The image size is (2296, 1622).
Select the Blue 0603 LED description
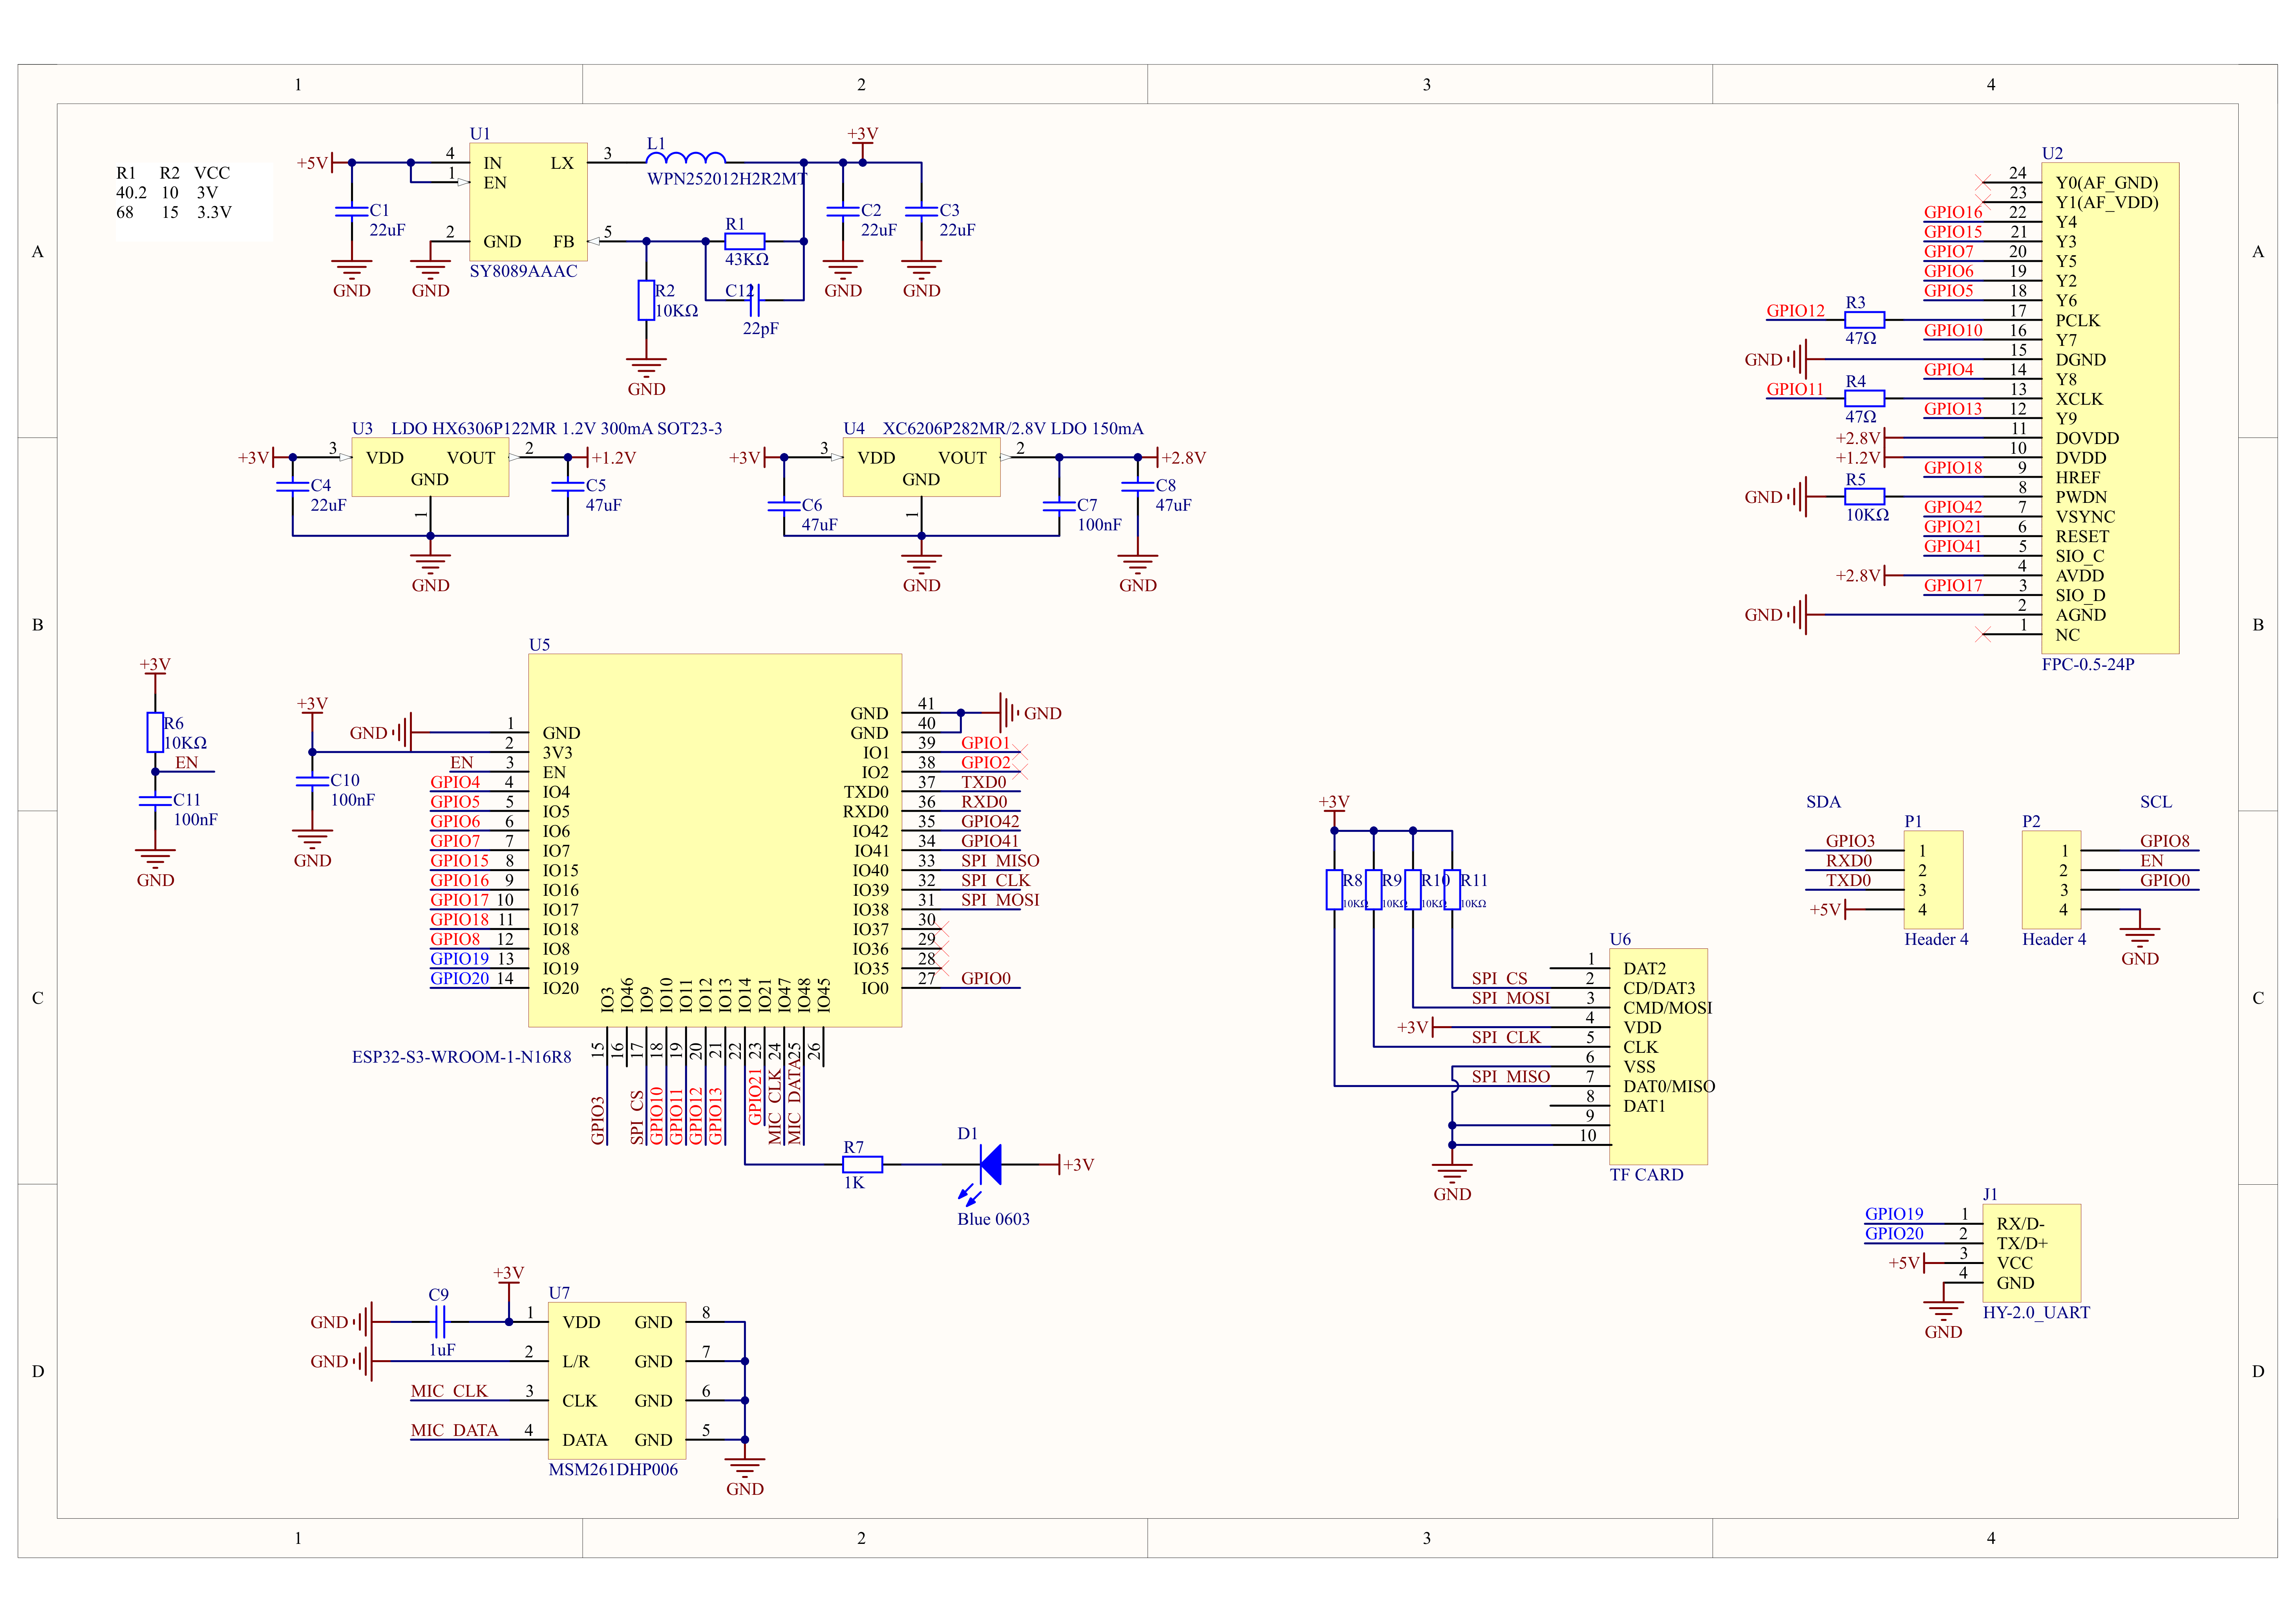point(993,1219)
